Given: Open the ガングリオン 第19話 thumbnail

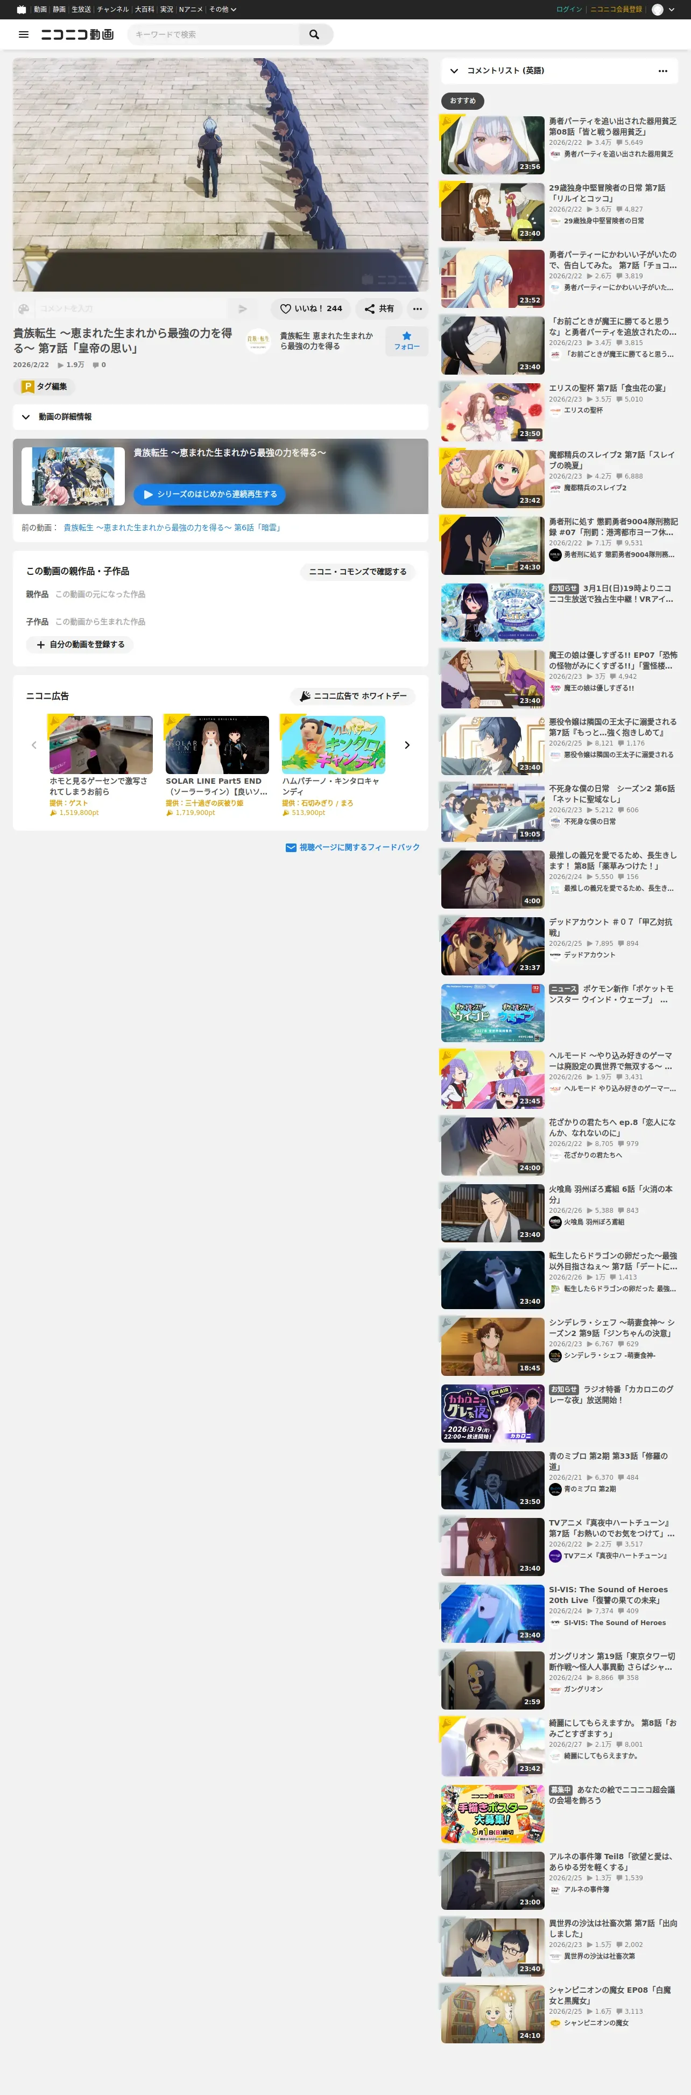Looking at the screenshot, I should tap(492, 1680).
